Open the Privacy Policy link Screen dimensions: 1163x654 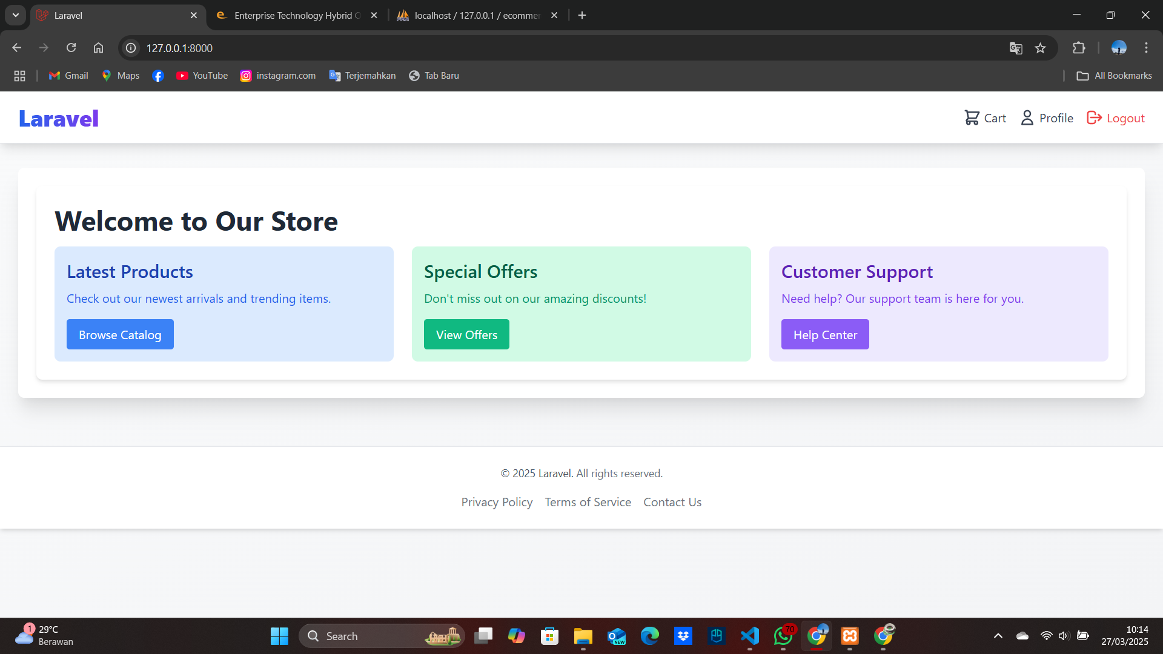tap(497, 501)
